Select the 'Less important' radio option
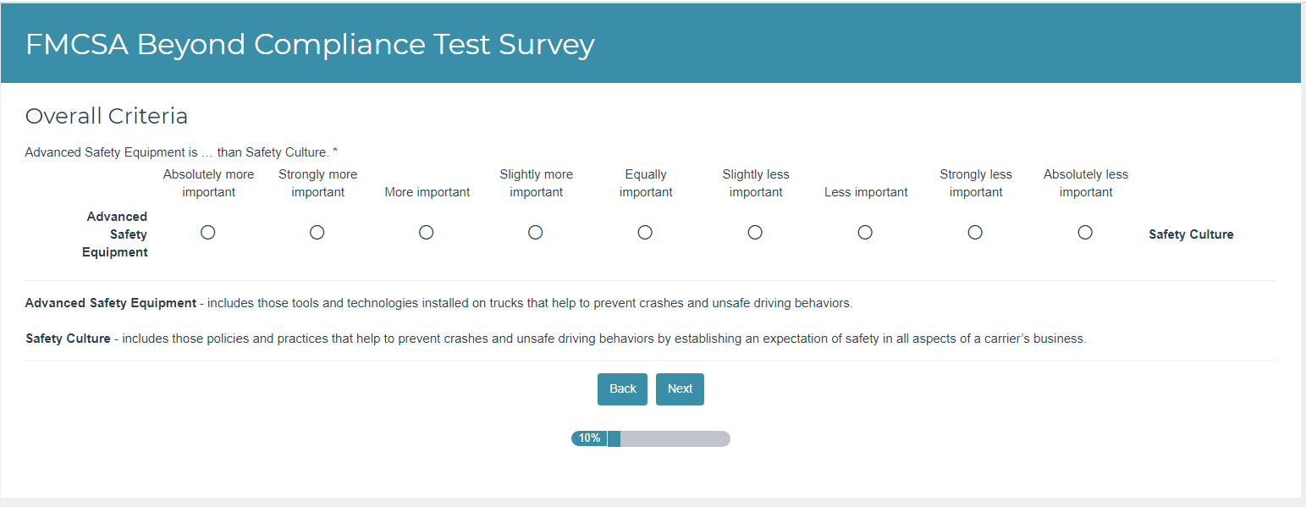This screenshot has width=1306, height=507. pos(865,233)
